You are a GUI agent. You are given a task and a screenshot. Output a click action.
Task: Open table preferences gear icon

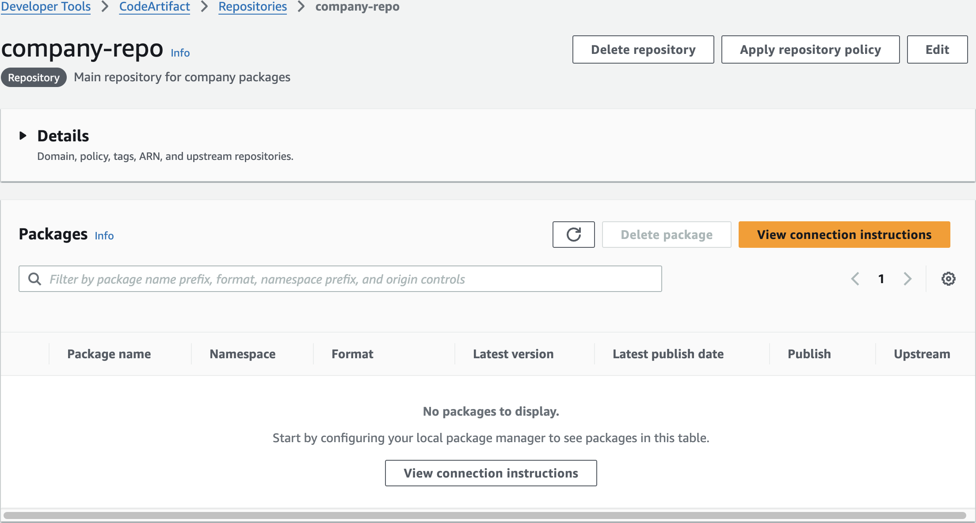948,279
